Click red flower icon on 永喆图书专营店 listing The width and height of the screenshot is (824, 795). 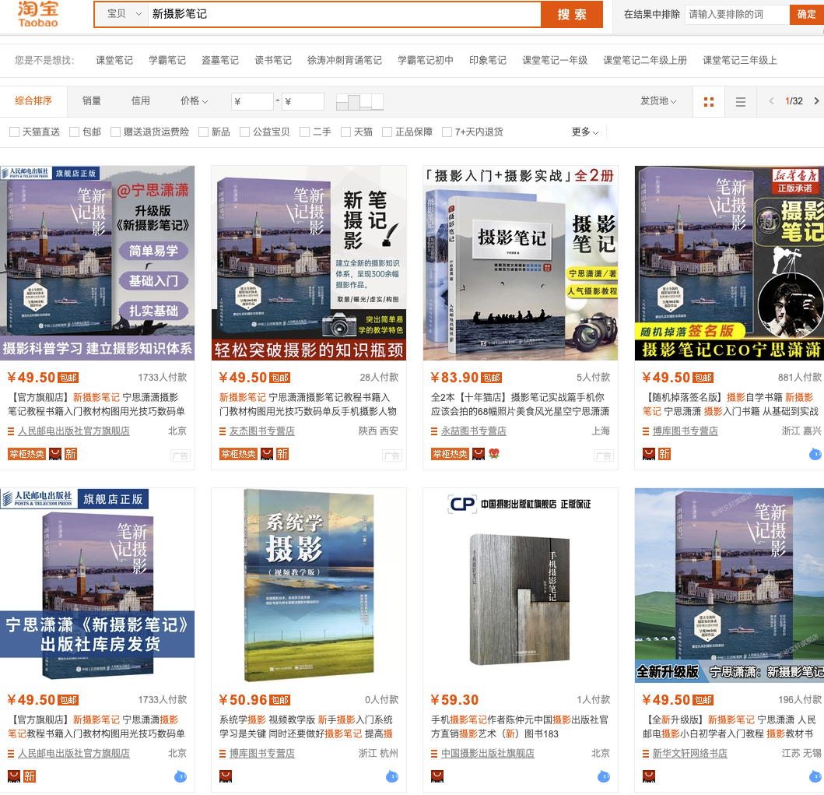494,454
